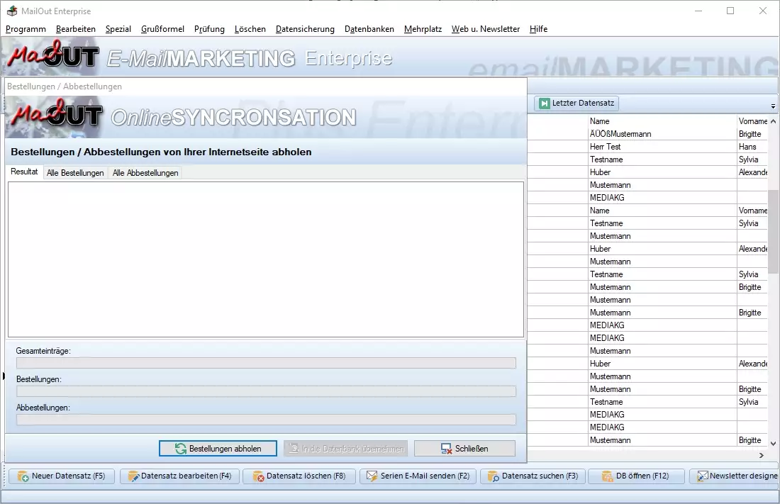Click the Datensatz bearbeiten (F4) icon
Image resolution: width=780 pixels, height=504 pixels.
pyautogui.click(x=133, y=476)
